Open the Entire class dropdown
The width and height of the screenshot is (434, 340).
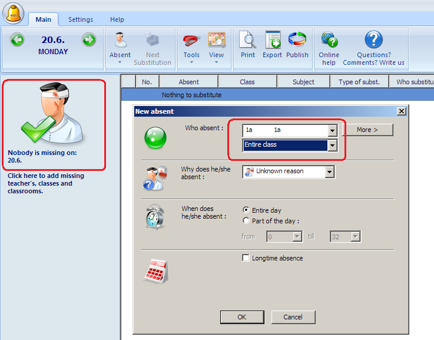click(x=332, y=145)
